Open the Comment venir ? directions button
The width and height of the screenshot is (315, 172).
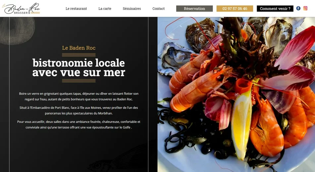pos(275,9)
